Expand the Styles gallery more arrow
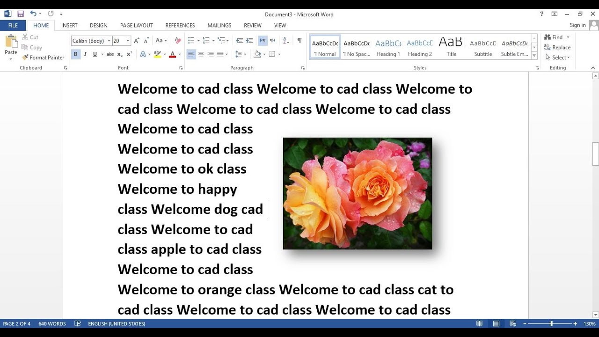This screenshot has height=337, width=599. 534,56
